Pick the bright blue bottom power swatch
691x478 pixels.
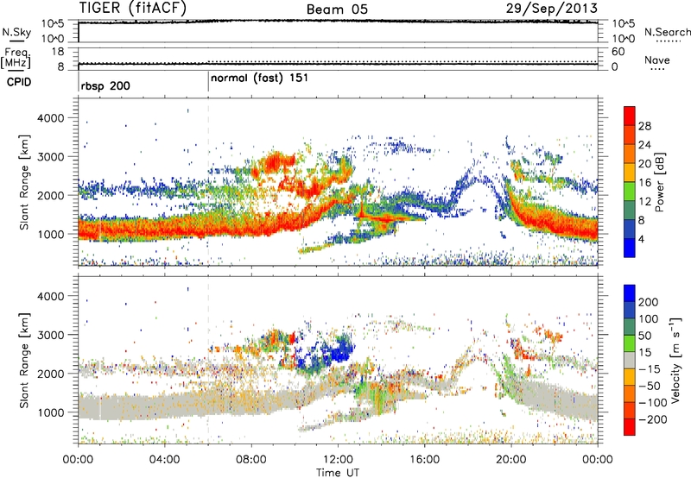pos(630,248)
